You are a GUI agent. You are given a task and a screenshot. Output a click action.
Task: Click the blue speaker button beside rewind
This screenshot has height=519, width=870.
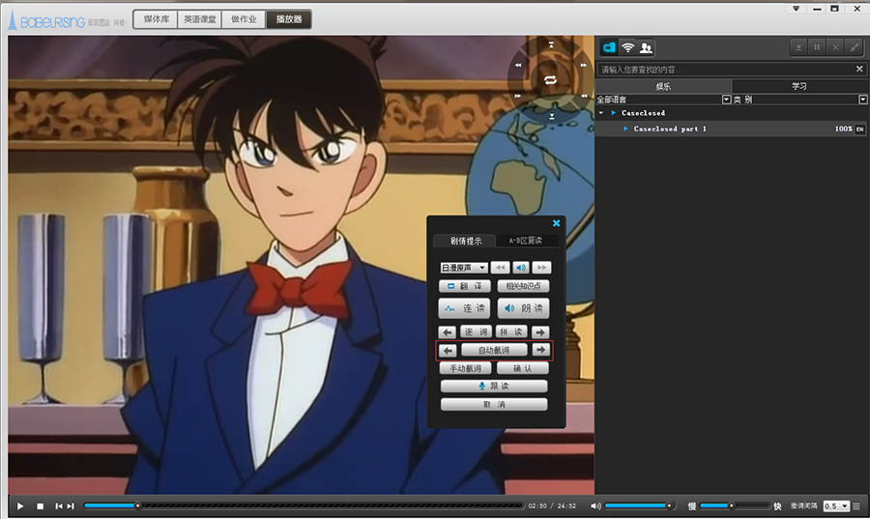(x=521, y=268)
